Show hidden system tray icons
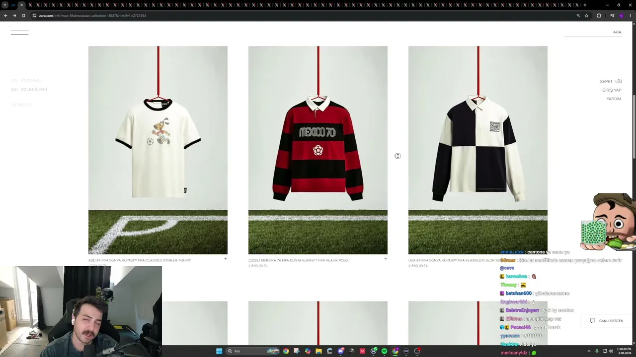 point(589,351)
